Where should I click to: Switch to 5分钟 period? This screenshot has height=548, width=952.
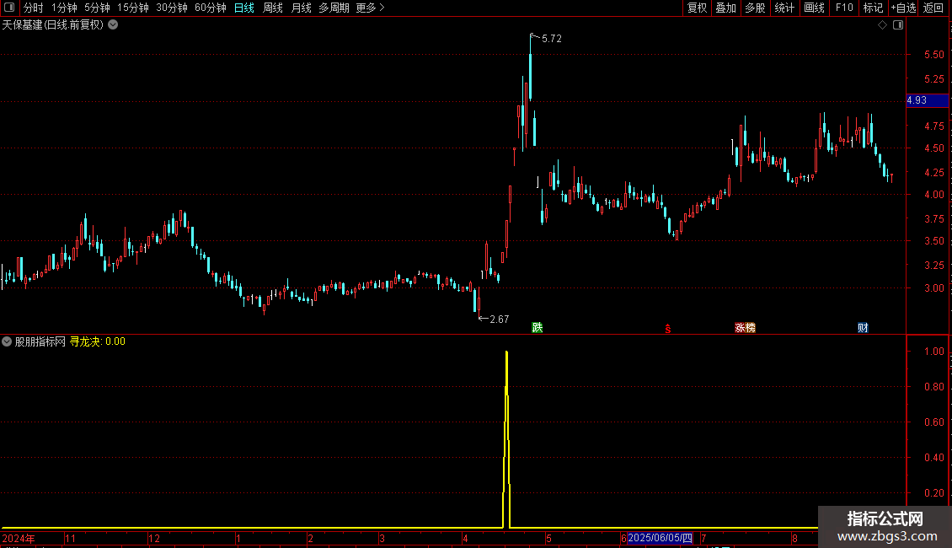tap(97, 8)
